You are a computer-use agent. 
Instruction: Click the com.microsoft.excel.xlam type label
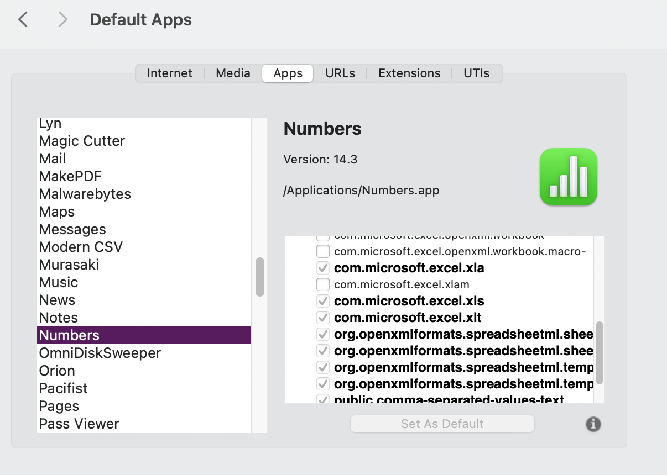pyautogui.click(x=402, y=285)
